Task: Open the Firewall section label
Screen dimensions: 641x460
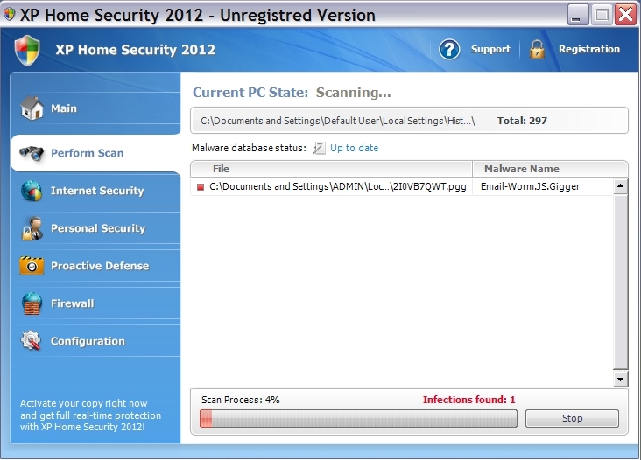Action: (x=72, y=303)
